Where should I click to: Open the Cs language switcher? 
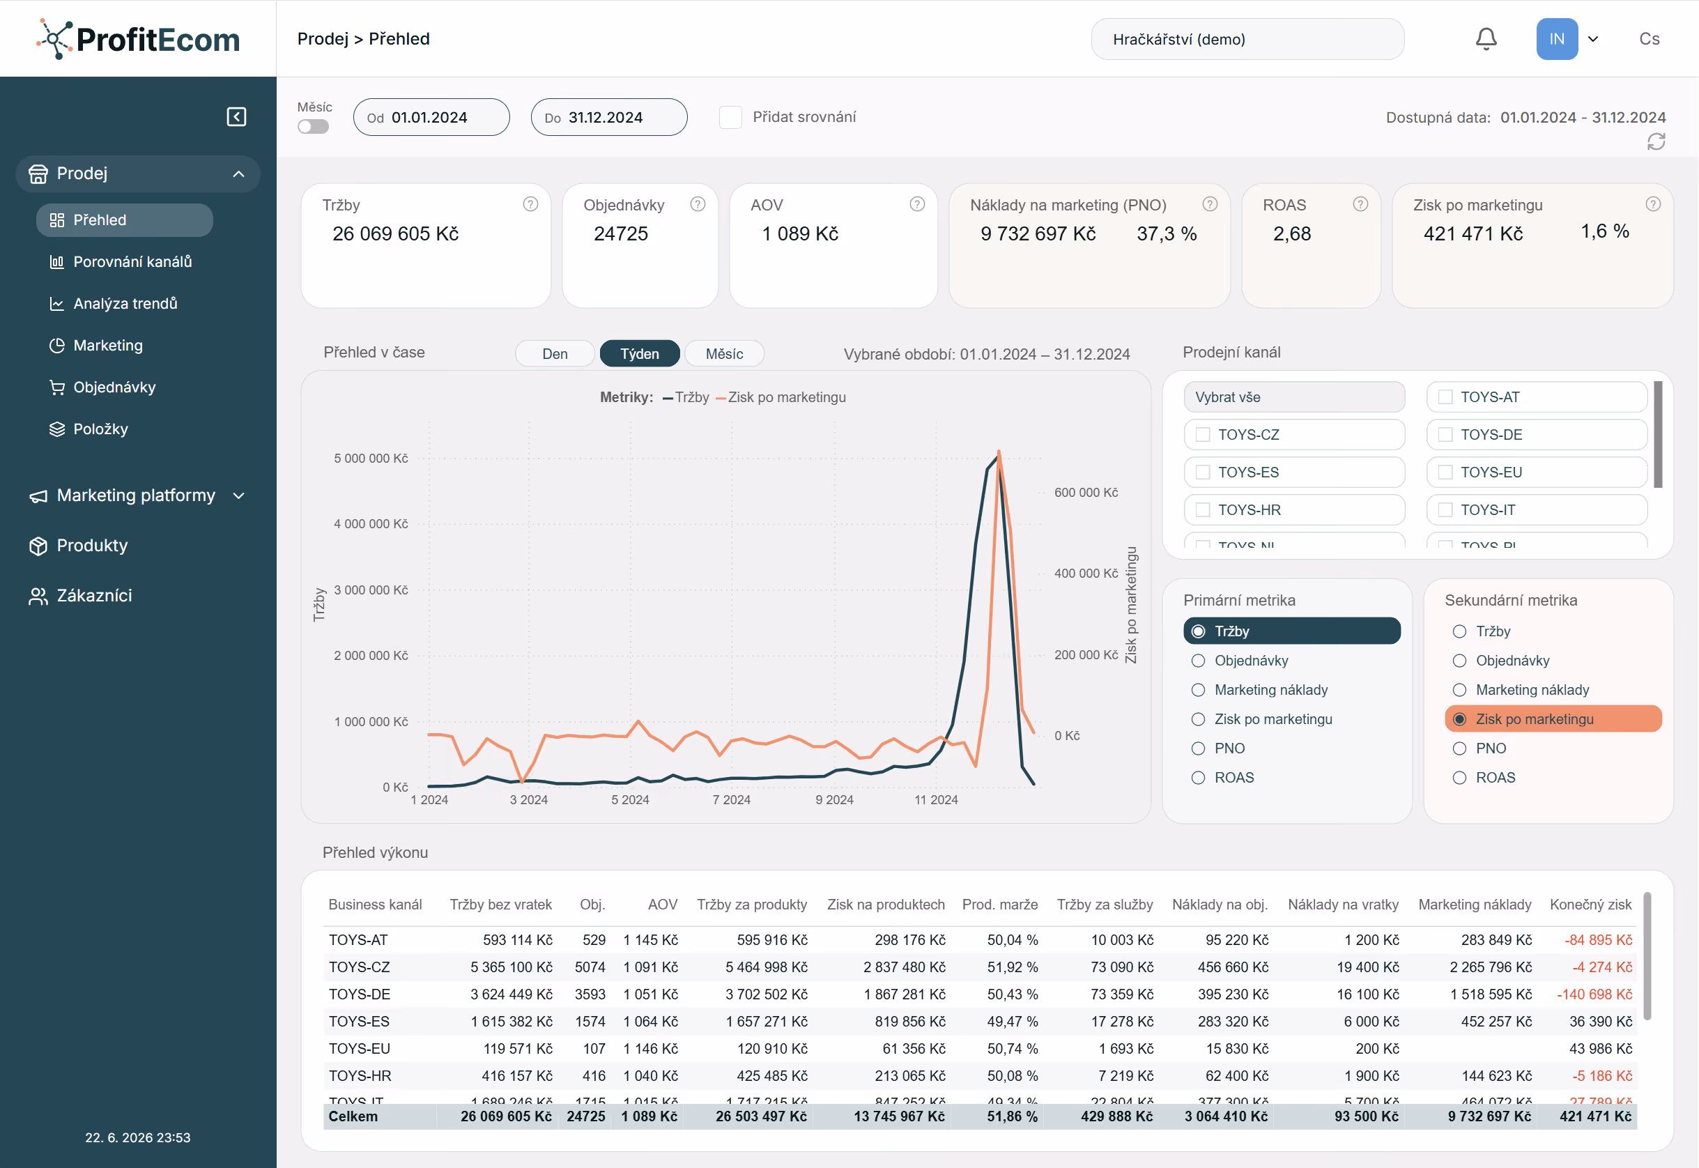click(1650, 39)
